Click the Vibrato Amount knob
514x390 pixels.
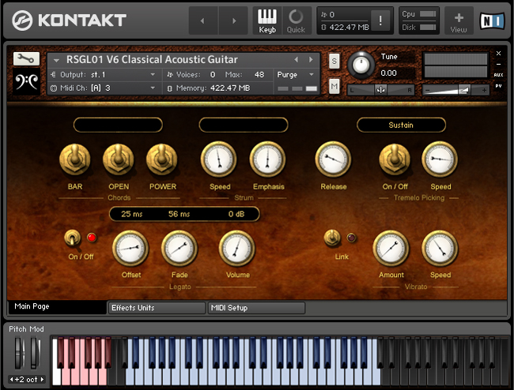click(391, 249)
